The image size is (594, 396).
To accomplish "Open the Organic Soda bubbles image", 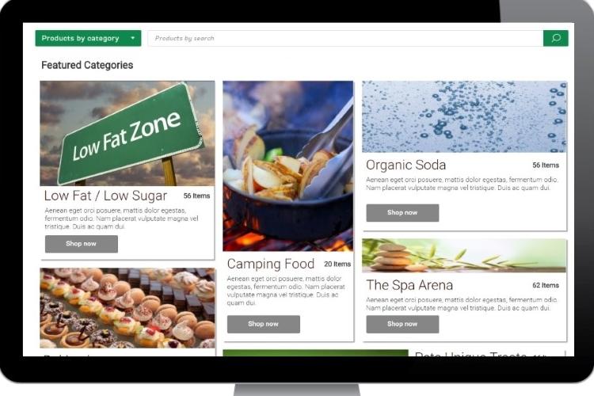I will [464, 116].
